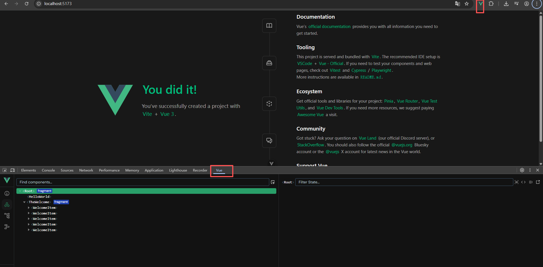Bookmark this page with the star
The width and height of the screenshot is (543, 267).
[x=467, y=4]
